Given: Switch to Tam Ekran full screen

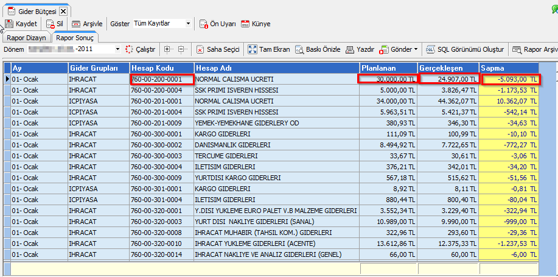Looking at the screenshot, I should pos(269,49).
